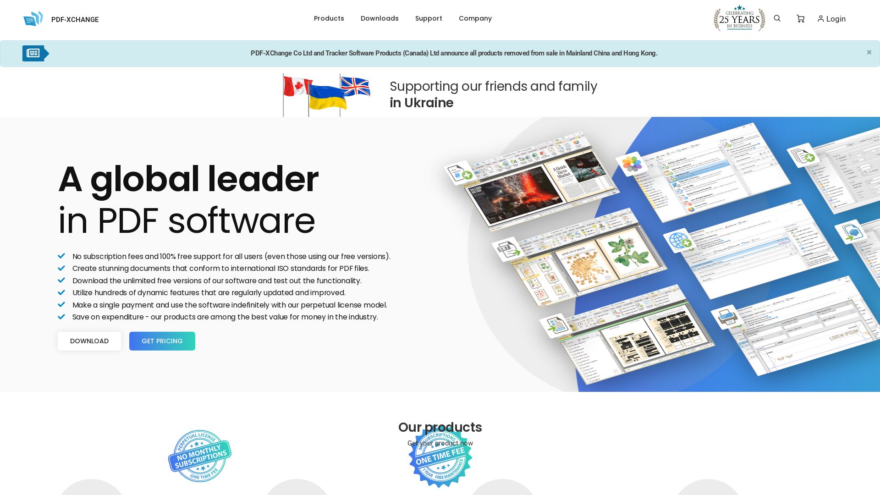Click the DOWNLOAD button
The height and width of the screenshot is (495, 880).
pyautogui.click(x=89, y=341)
